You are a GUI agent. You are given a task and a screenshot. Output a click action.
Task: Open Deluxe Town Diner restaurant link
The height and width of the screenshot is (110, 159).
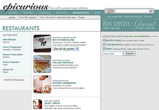[x=13, y=54]
